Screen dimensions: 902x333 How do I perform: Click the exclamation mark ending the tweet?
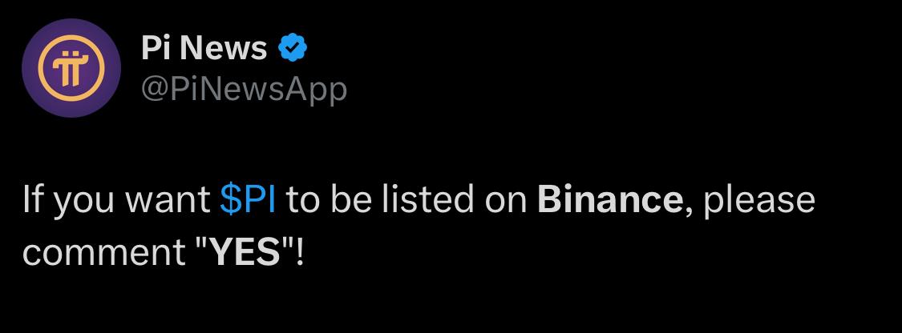click(x=298, y=253)
